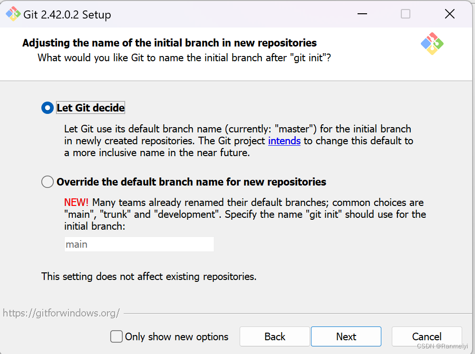The height and width of the screenshot is (354, 475).
Task: Click the Git logo in header panel
Action: [x=432, y=44]
